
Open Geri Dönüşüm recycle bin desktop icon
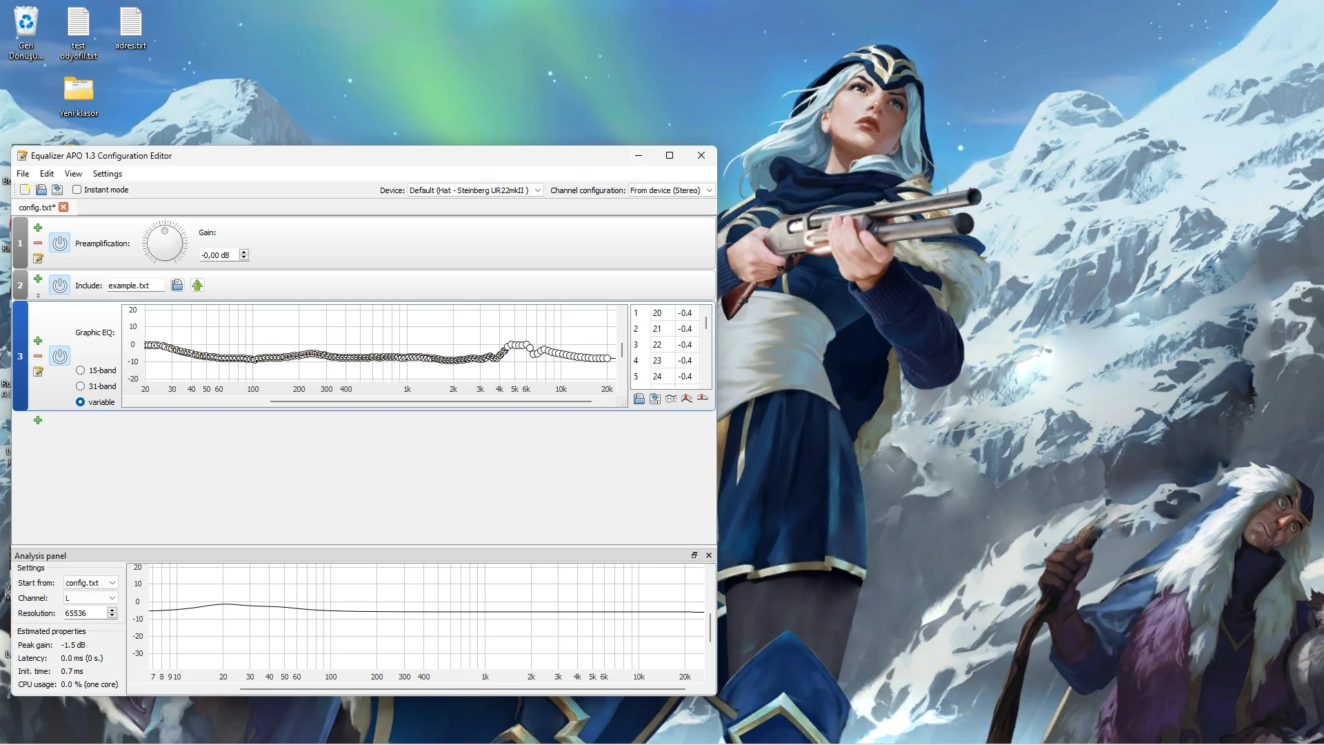[26, 33]
